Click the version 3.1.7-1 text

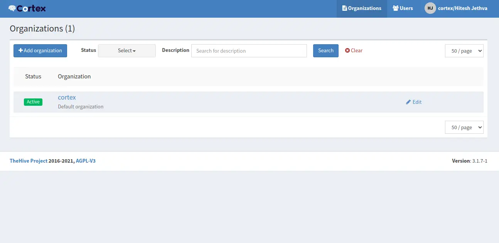(x=470, y=161)
